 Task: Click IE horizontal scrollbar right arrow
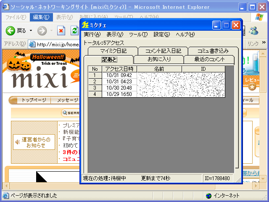point(256,186)
